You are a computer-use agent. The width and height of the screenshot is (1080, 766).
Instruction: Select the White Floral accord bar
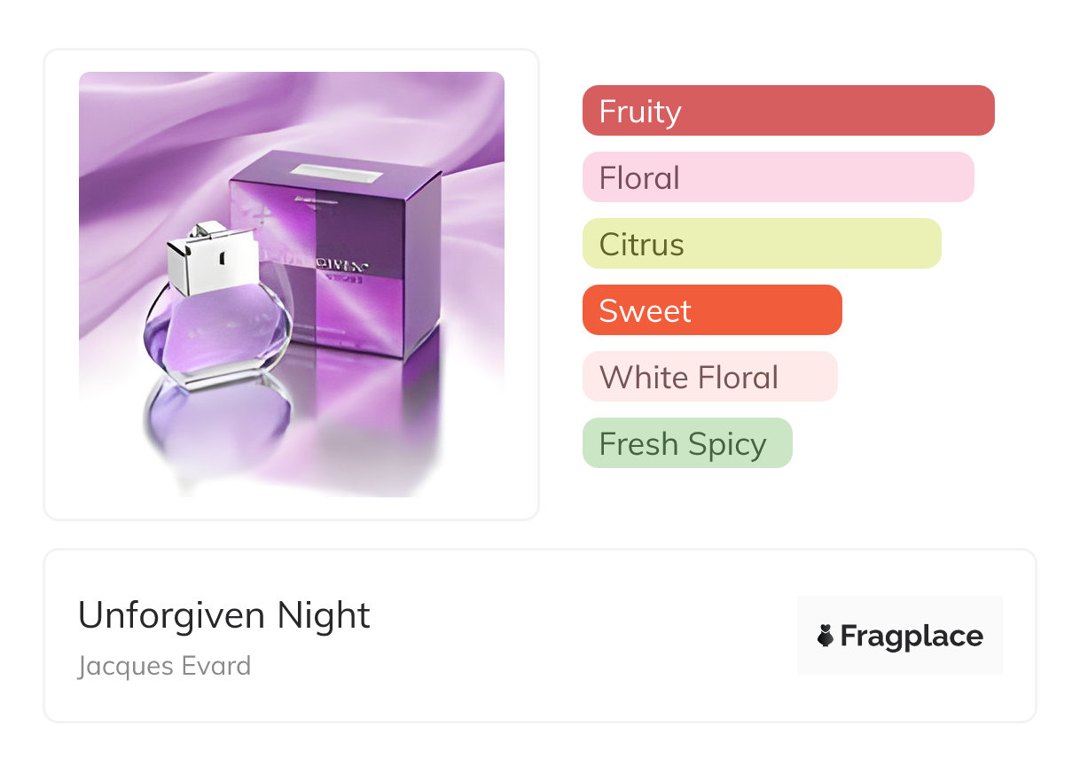710,377
